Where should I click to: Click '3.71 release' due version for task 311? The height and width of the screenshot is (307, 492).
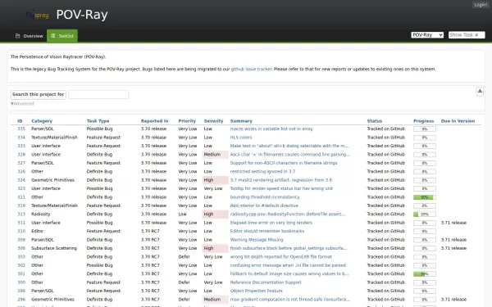coord(453,223)
